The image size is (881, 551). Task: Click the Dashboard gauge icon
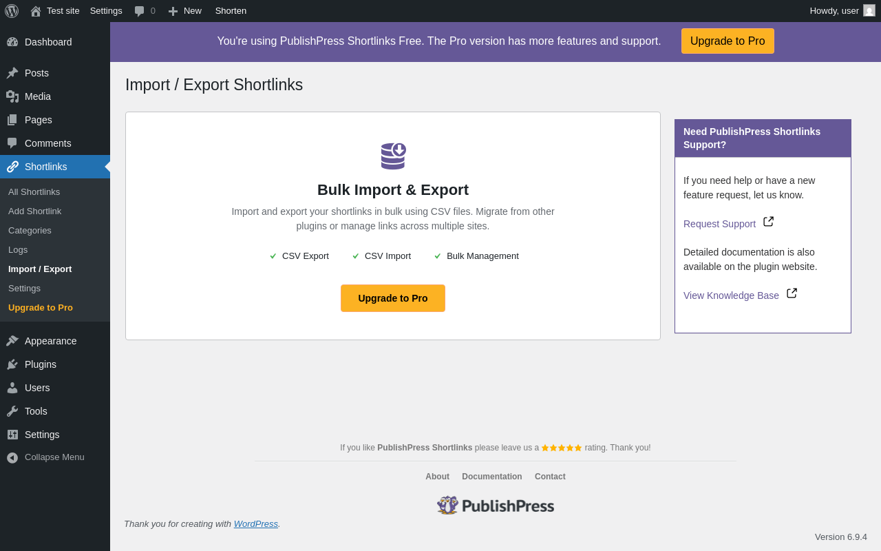pos(12,42)
